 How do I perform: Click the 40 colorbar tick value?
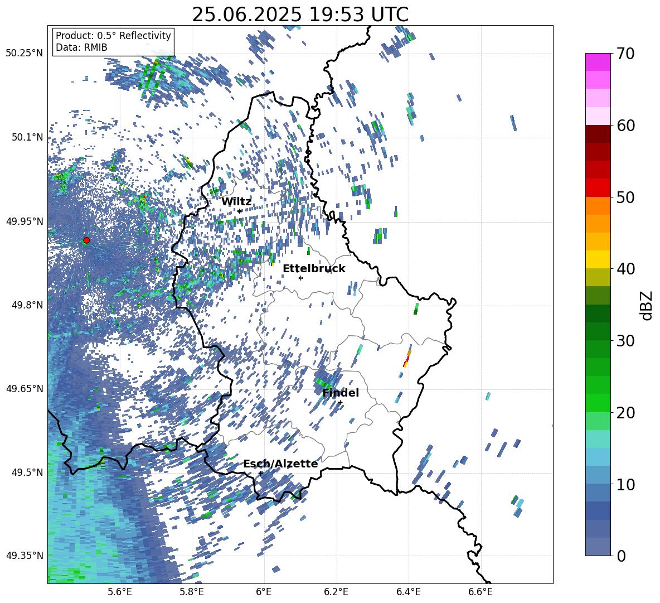tap(625, 269)
